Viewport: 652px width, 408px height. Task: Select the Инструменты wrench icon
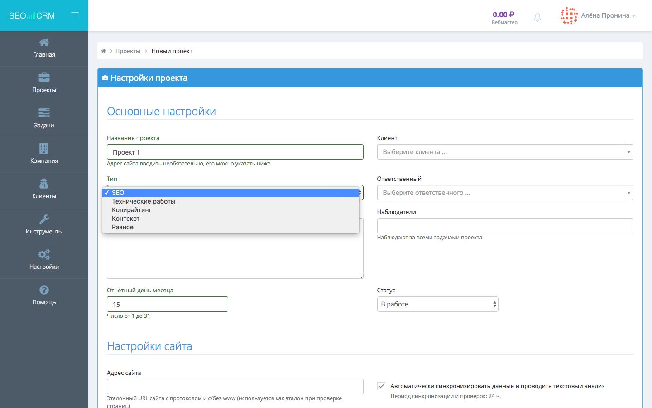pos(44,219)
